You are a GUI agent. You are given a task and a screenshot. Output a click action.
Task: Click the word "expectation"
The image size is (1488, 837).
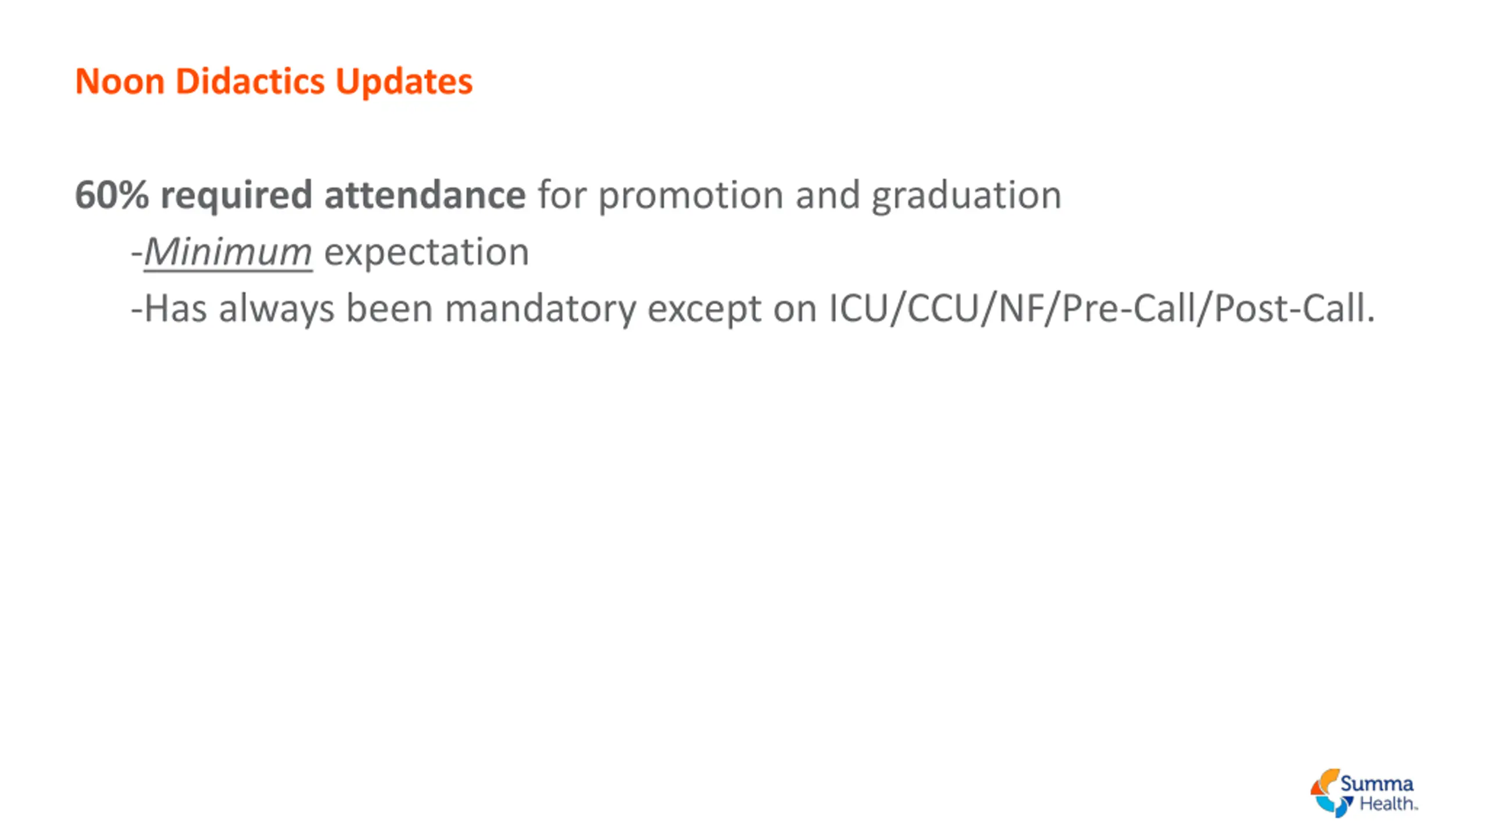(x=427, y=252)
